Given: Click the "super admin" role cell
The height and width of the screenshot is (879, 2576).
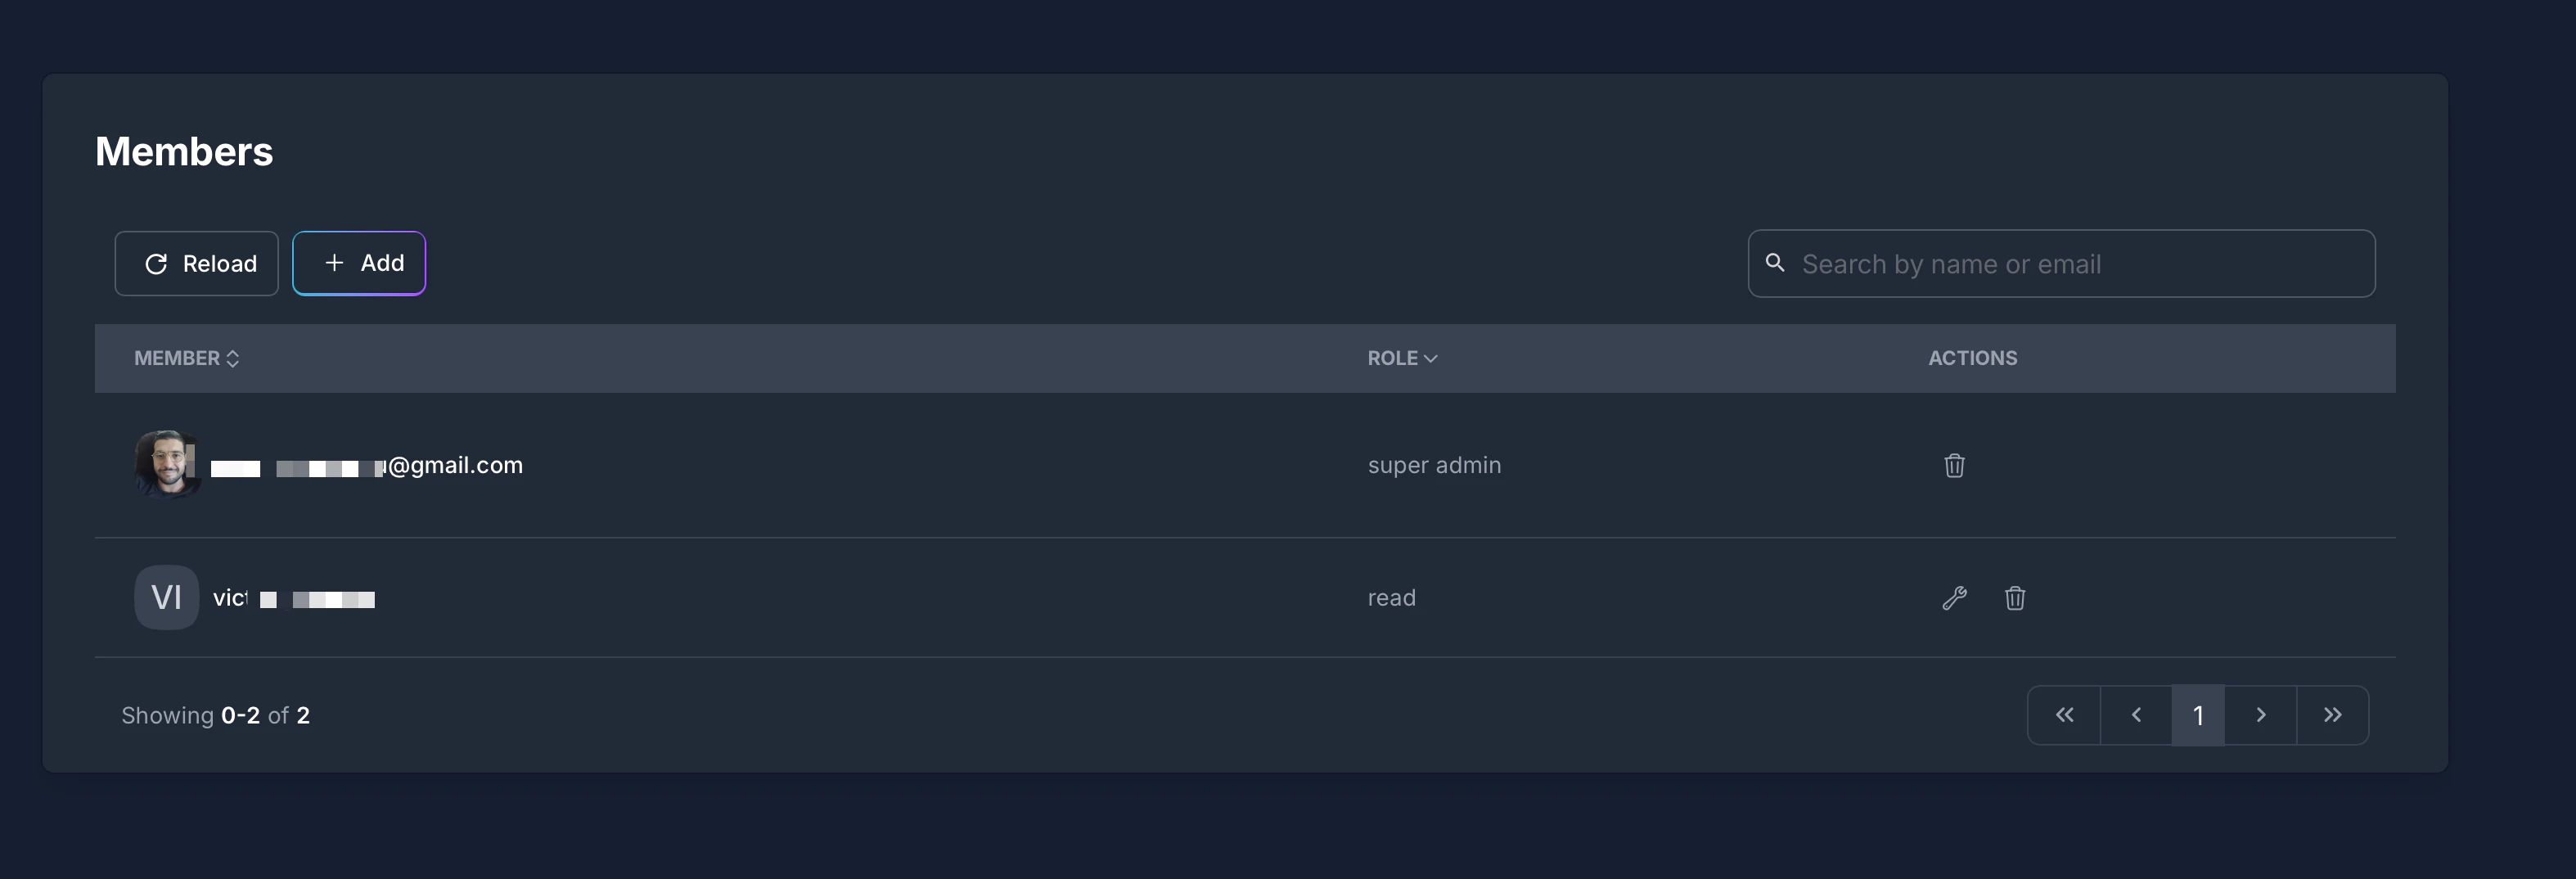Looking at the screenshot, I should click(1434, 465).
